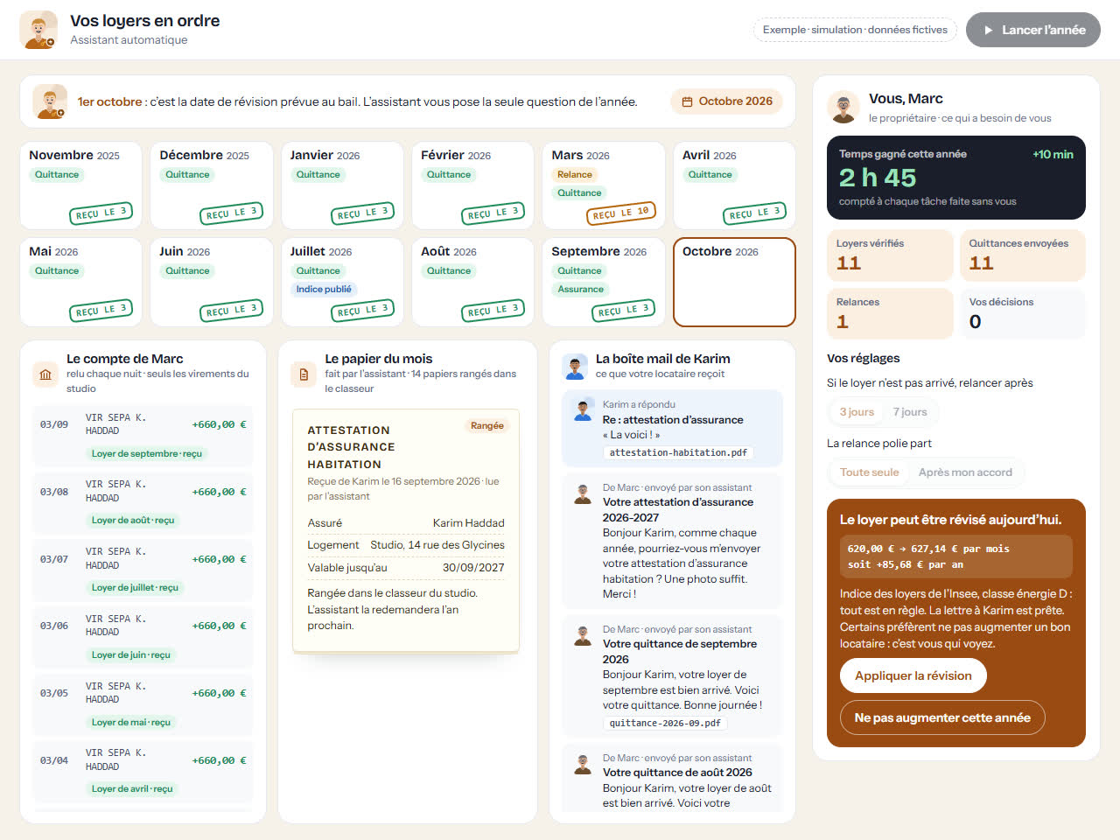Click the "Loyer de juin · reçu" label
The height and width of the screenshot is (840, 1120).
(x=131, y=655)
